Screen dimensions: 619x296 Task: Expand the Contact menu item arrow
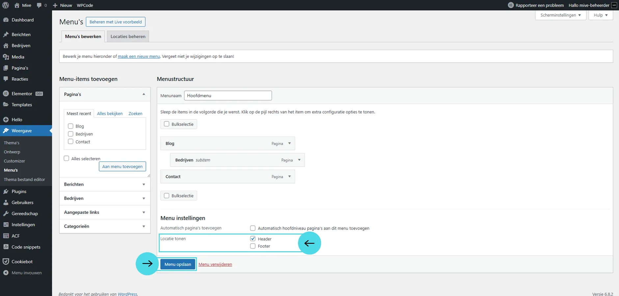(289, 177)
